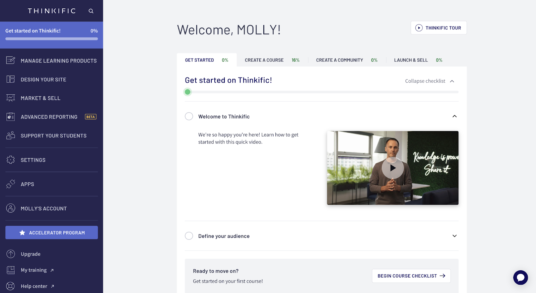Click the arrow icon on Begin Course Checklist

[443, 276]
